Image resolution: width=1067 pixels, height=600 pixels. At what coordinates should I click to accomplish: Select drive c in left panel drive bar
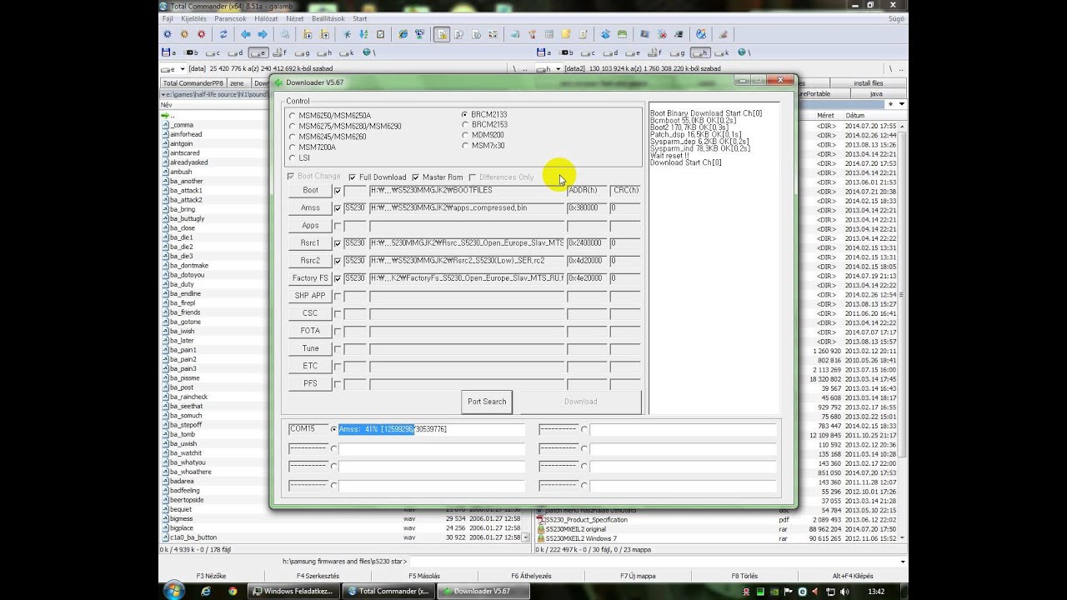pyautogui.click(x=213, y=52)
